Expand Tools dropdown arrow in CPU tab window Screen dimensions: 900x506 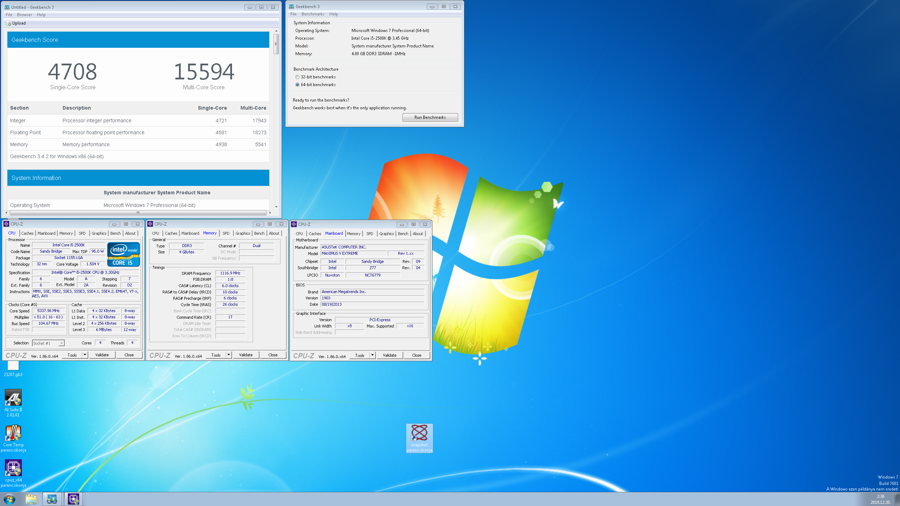coord(85,355)
